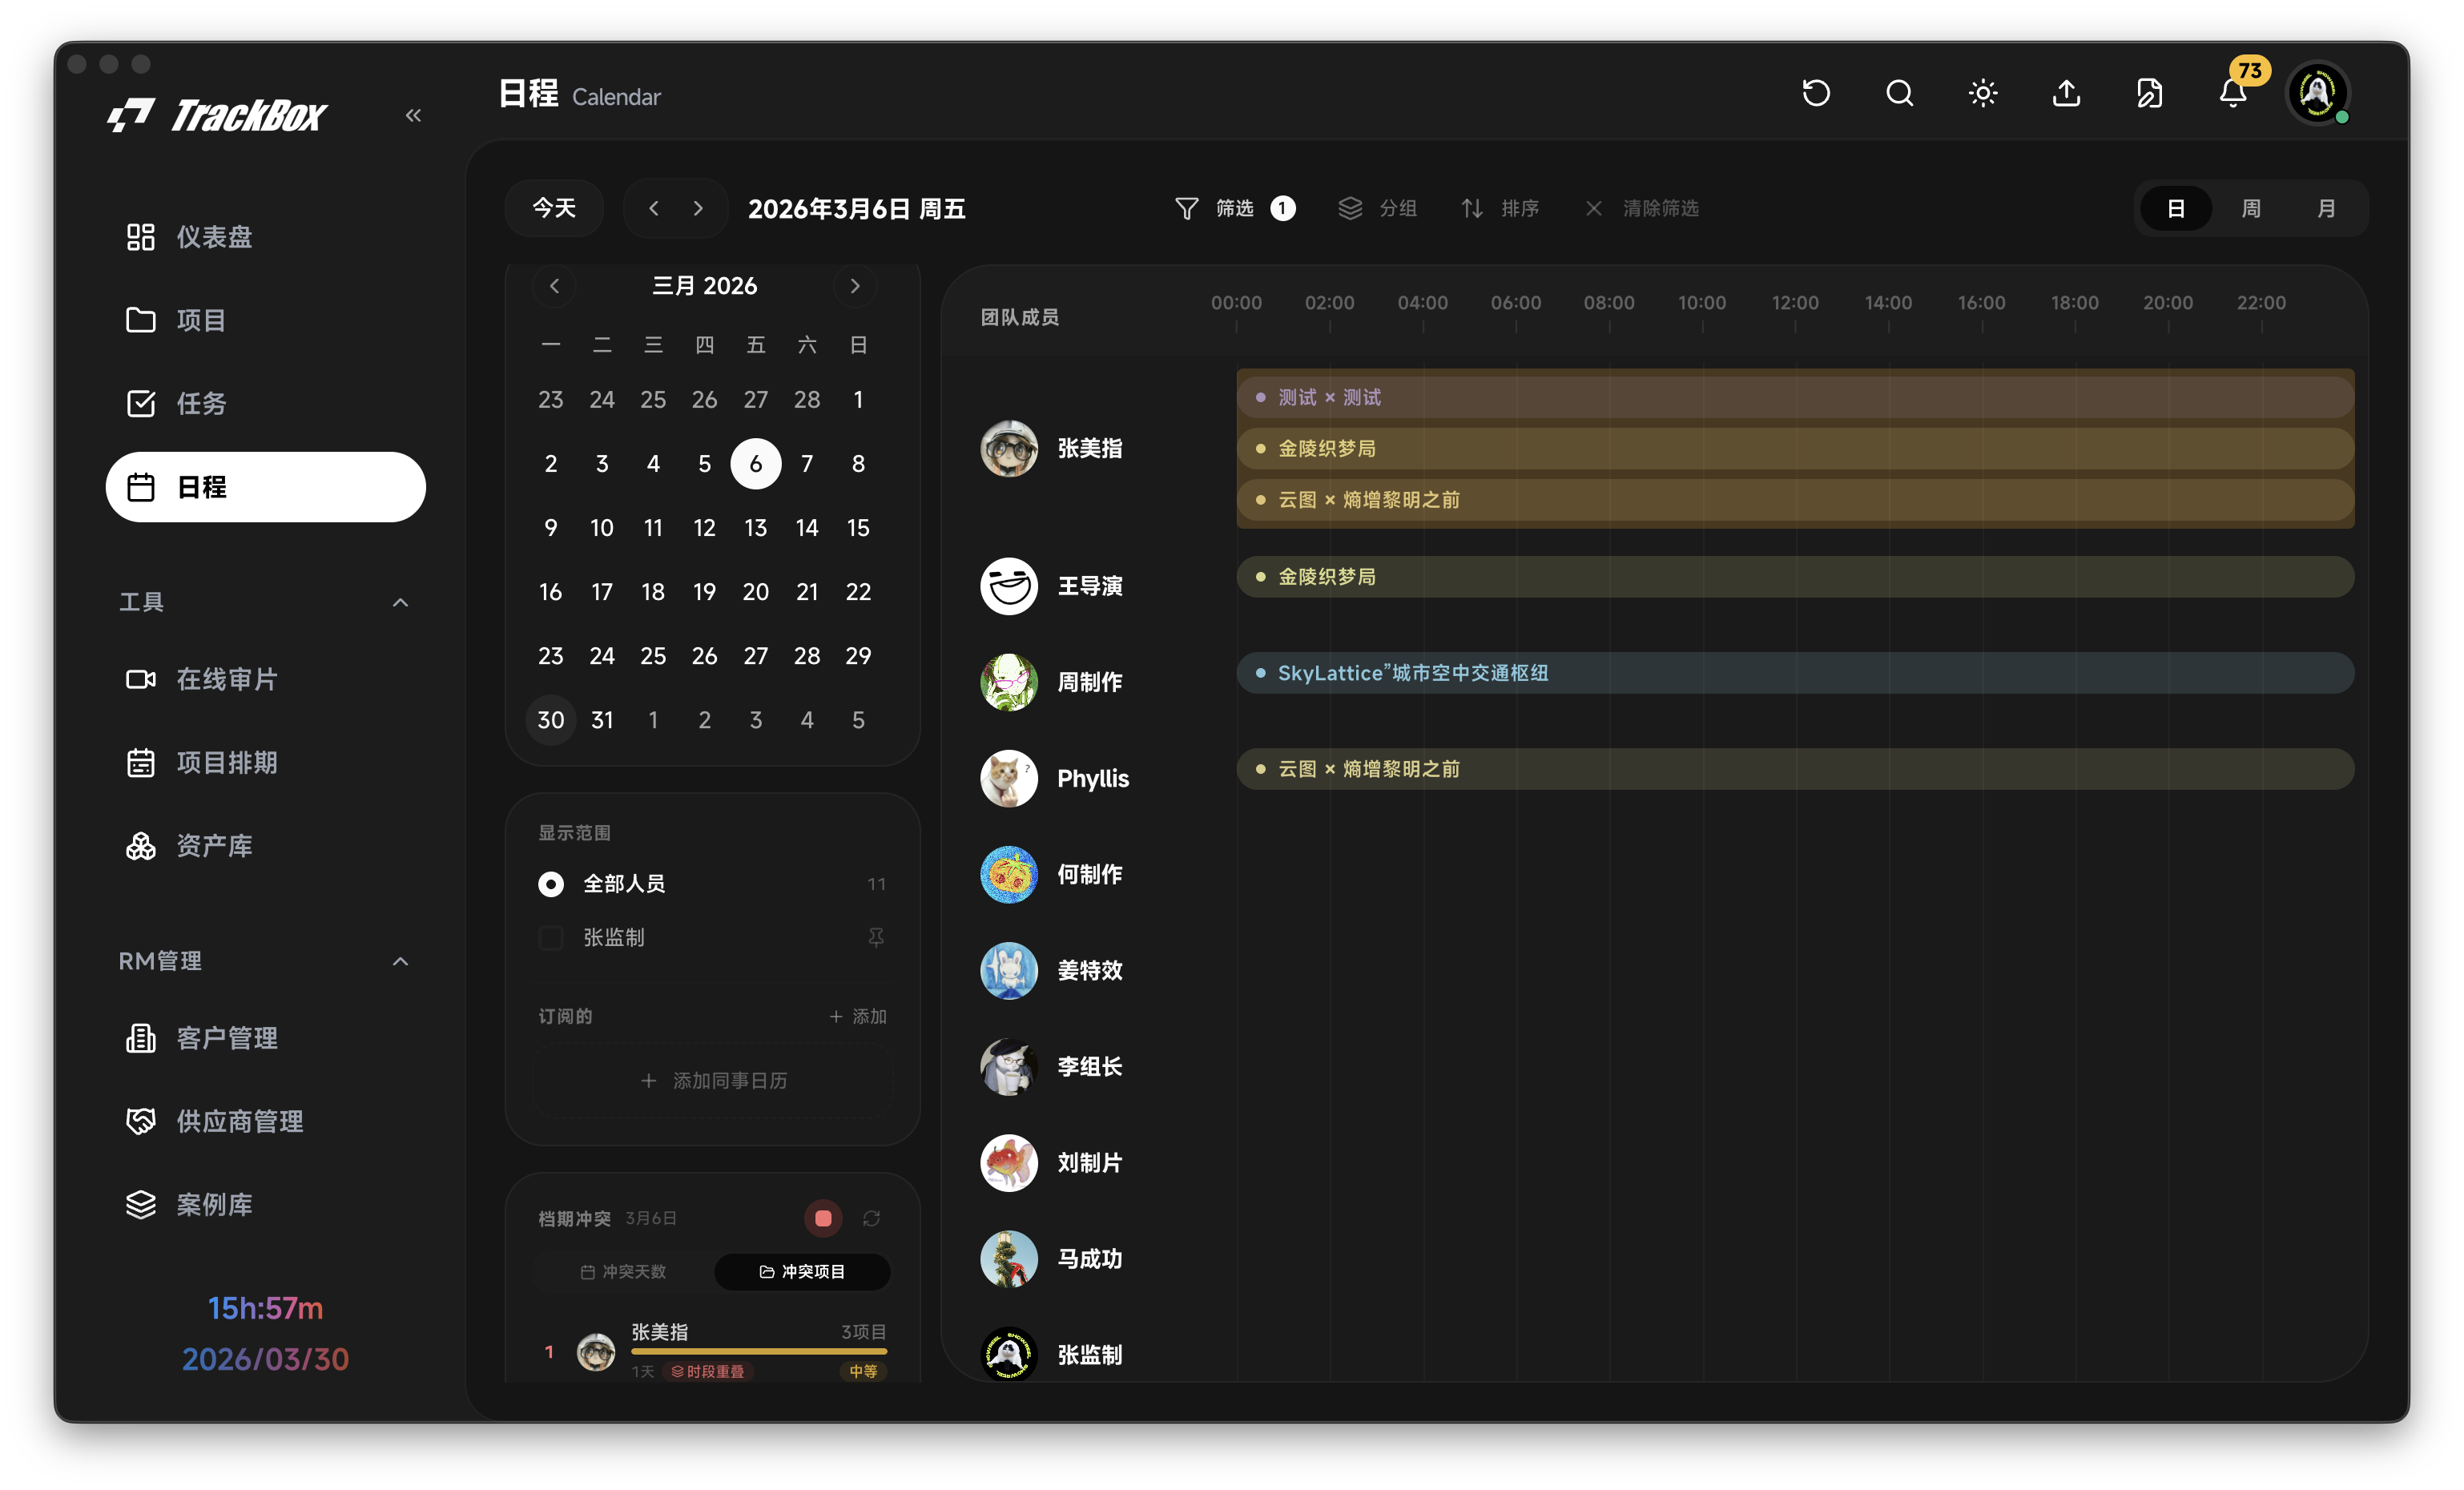Collapse the RM管理 section
Viewport: 2464px width, 1490px height.
click(x=400, y=961)
